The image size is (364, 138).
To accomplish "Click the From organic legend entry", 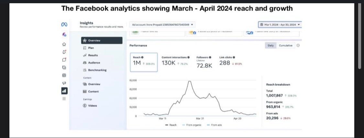I will pyautogui.click(x=192, y=125).
